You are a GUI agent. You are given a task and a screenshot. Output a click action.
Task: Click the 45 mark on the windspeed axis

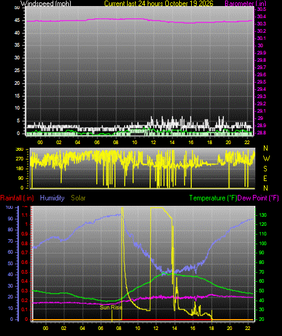coord(17,21)
